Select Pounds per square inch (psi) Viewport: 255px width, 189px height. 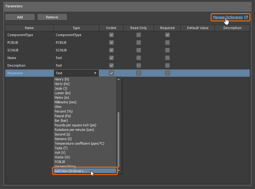pyautogui.click(x=75, y=125)
